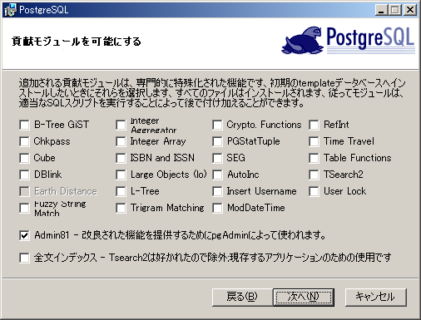Go back with the 戻る(B) button
Viewport: 421px width, 320px height.
[x=242, y=297]
